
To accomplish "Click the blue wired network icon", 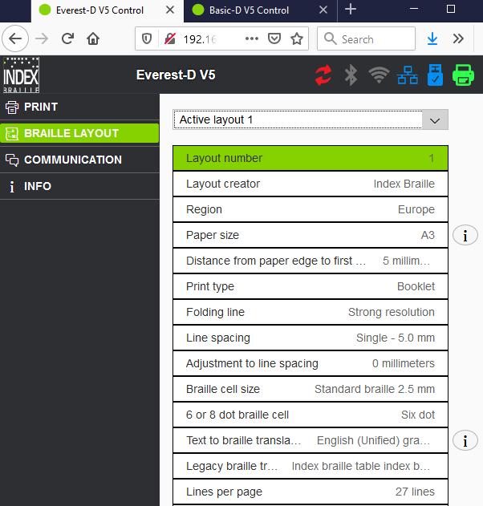I will pyautogui.click(x=407, y=75).
